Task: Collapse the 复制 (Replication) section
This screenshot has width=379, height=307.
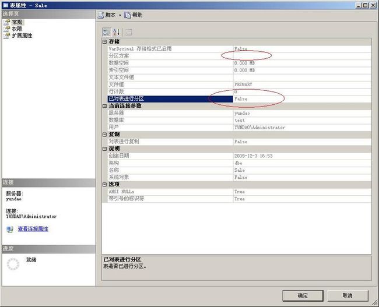Action: tap(104, 135)
